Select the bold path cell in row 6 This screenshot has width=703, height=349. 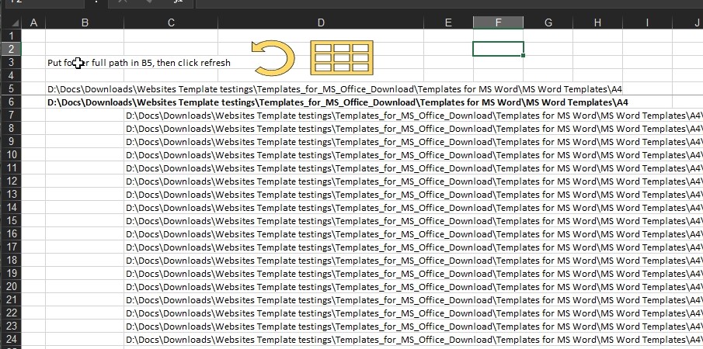point(84,102)
